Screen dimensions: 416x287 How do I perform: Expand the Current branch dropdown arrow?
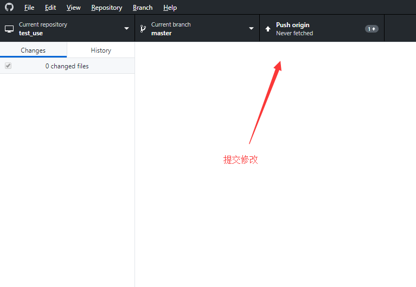[x=251, y=29]
